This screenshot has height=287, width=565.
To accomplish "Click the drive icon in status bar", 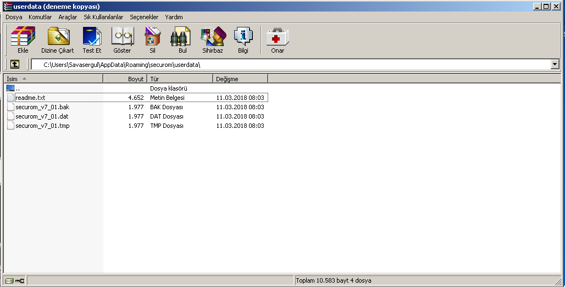I will point(9,280).
